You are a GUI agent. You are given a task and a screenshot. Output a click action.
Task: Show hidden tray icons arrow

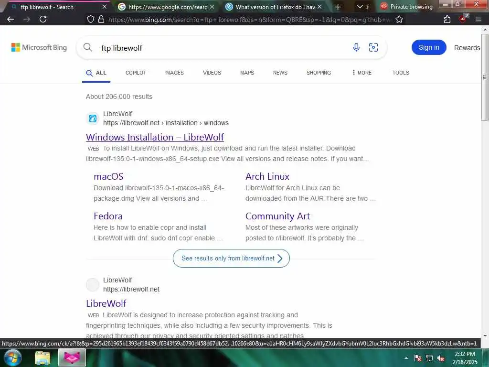click(406, 358)
